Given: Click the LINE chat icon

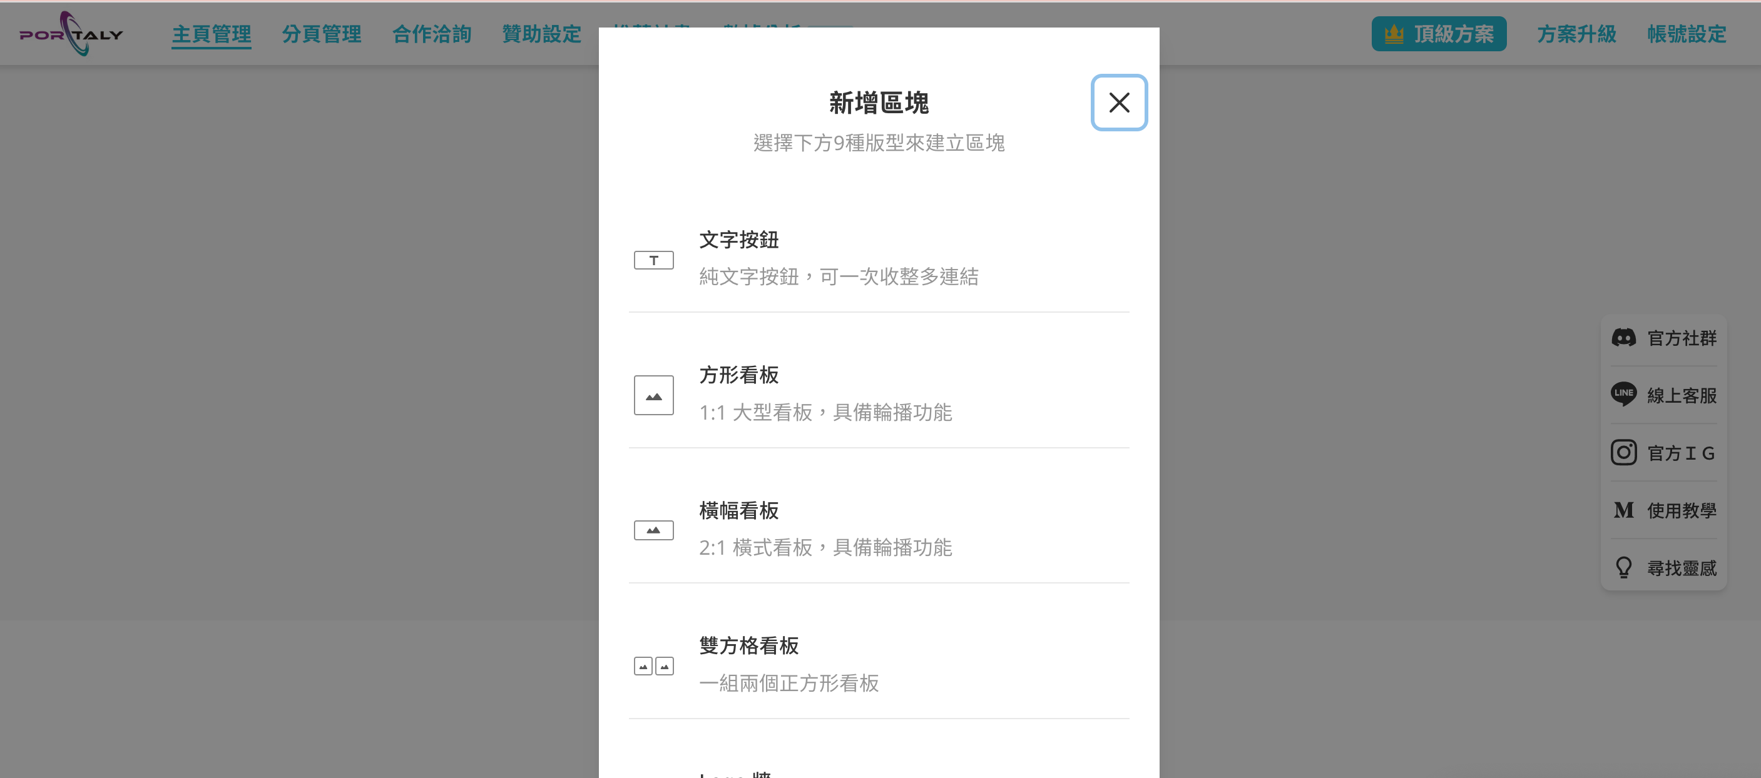Looking at the screenshot, I should point(1623,394).
